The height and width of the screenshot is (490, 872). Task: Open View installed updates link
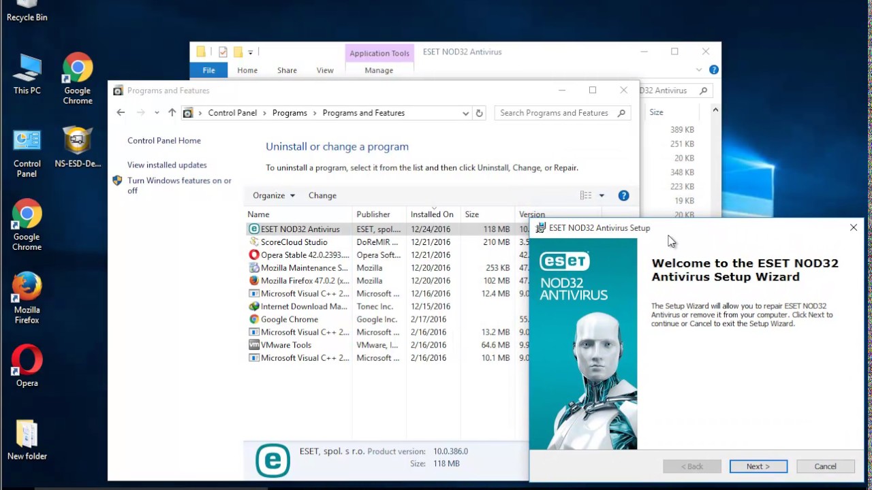167,165
